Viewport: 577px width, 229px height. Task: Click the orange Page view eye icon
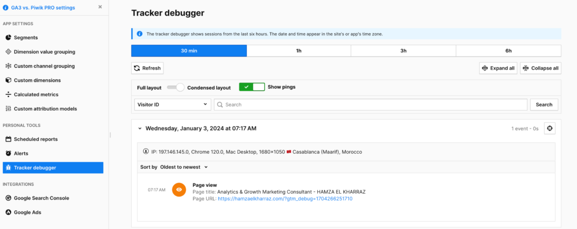[179, 190]
